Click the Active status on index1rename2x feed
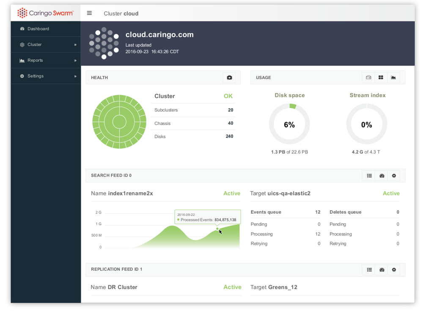Viewport: 423px width, 313px height. coord(232,193)
